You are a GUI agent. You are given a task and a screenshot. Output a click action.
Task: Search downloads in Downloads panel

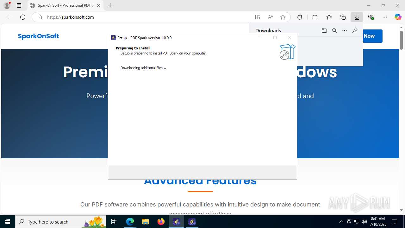point(334,30)
